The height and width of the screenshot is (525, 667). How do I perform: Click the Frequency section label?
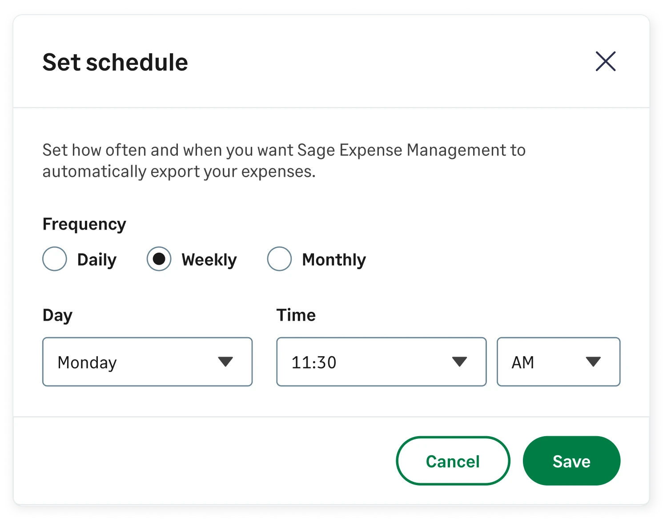tap(84, 224)
